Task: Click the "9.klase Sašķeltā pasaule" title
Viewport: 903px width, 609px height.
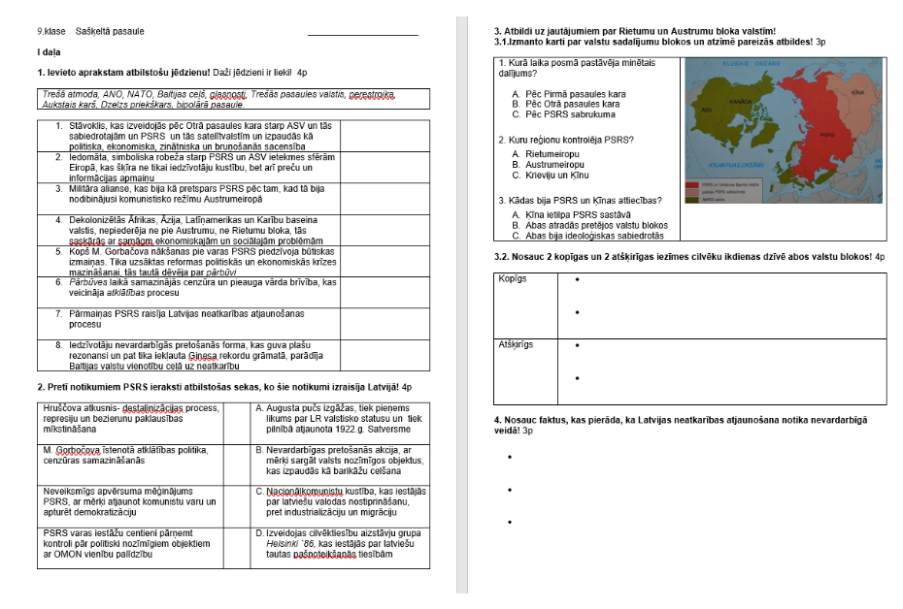Action: pos(90,31)
